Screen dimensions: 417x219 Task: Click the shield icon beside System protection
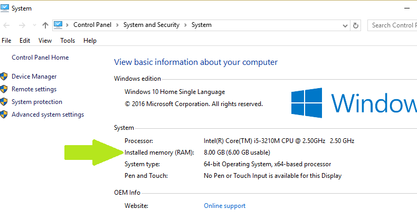click(4, 102)
